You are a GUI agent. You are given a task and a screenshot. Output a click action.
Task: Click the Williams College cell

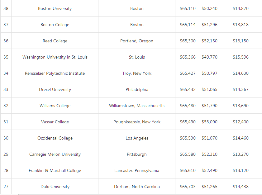(55, 106)
